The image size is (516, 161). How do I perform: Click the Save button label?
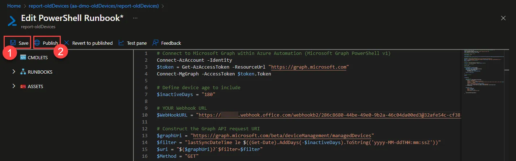click(x=24, y=43)
